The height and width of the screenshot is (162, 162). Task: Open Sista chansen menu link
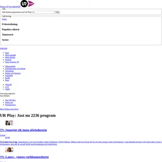pos(12,62)
